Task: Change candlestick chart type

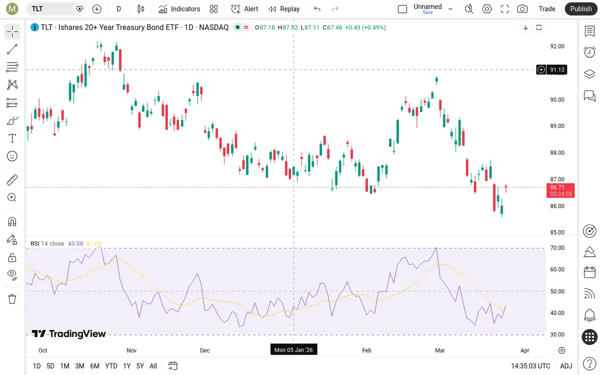Action: tap(141, 8)
